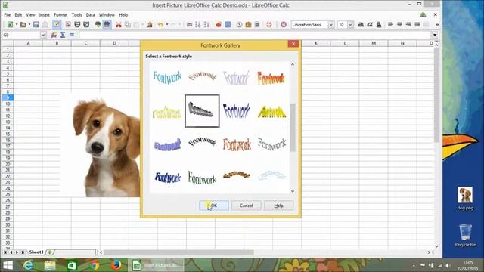The width and height of the screenshot is (484, 272).
Task: Click the Navigator compass icon
Action: pos(239,25)
